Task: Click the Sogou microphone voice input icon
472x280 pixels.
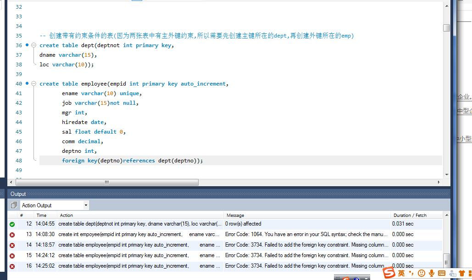Action: pos(432,273)
